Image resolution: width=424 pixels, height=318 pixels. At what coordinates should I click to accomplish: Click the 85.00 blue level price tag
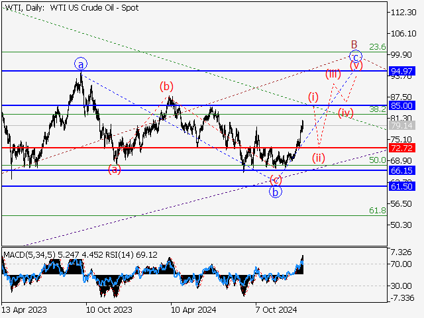tap(402, 105)
